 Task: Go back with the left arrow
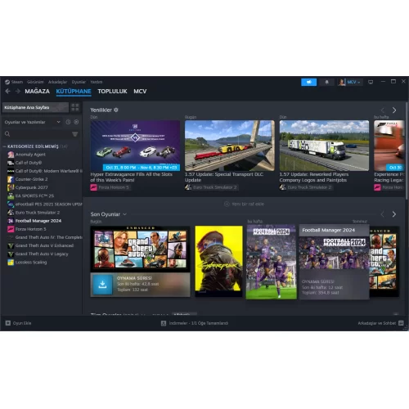[8, 92]
